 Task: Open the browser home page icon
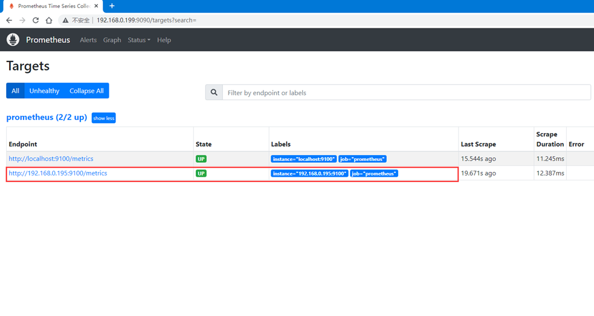pyautogui.click(x=49, y=21)
